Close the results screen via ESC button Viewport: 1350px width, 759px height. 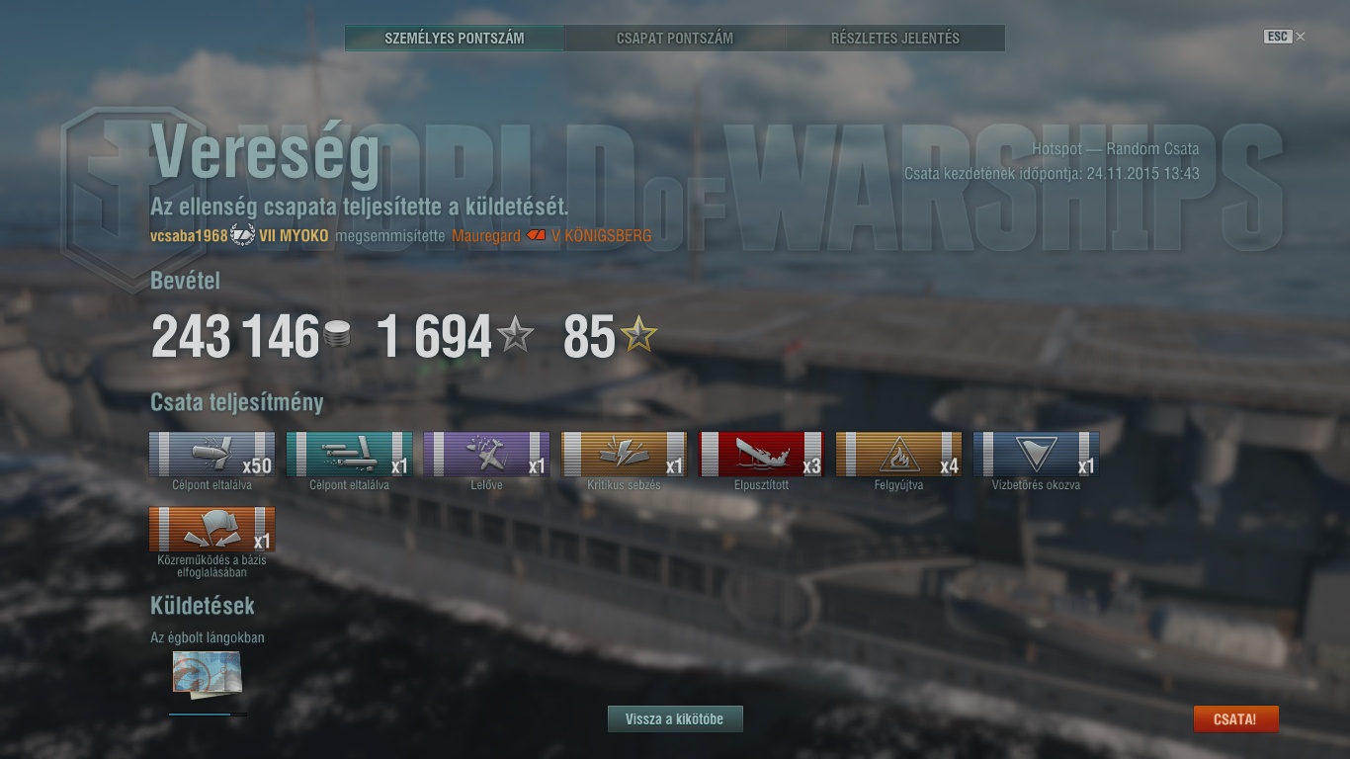click(x=1284, y=37)
